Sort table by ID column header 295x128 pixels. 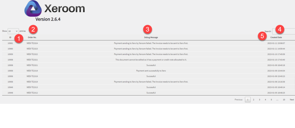coord(10,37)
